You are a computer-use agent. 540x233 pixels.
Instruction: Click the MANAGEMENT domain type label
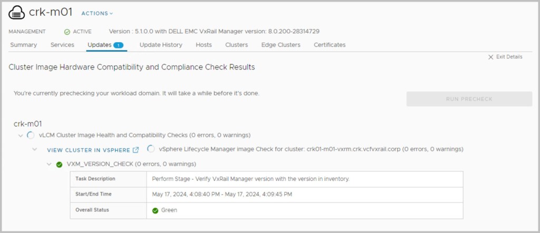[x=27, y=32]
